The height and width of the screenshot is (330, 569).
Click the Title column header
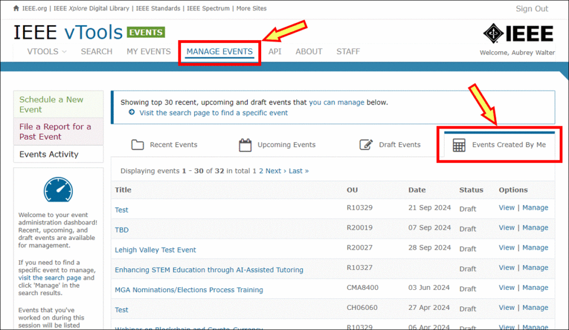(123, 190)
